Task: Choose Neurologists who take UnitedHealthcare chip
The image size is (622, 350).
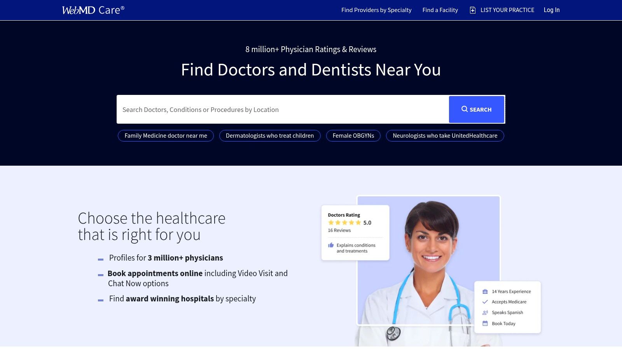Action: pyautogui.click(x=445, y=136)
